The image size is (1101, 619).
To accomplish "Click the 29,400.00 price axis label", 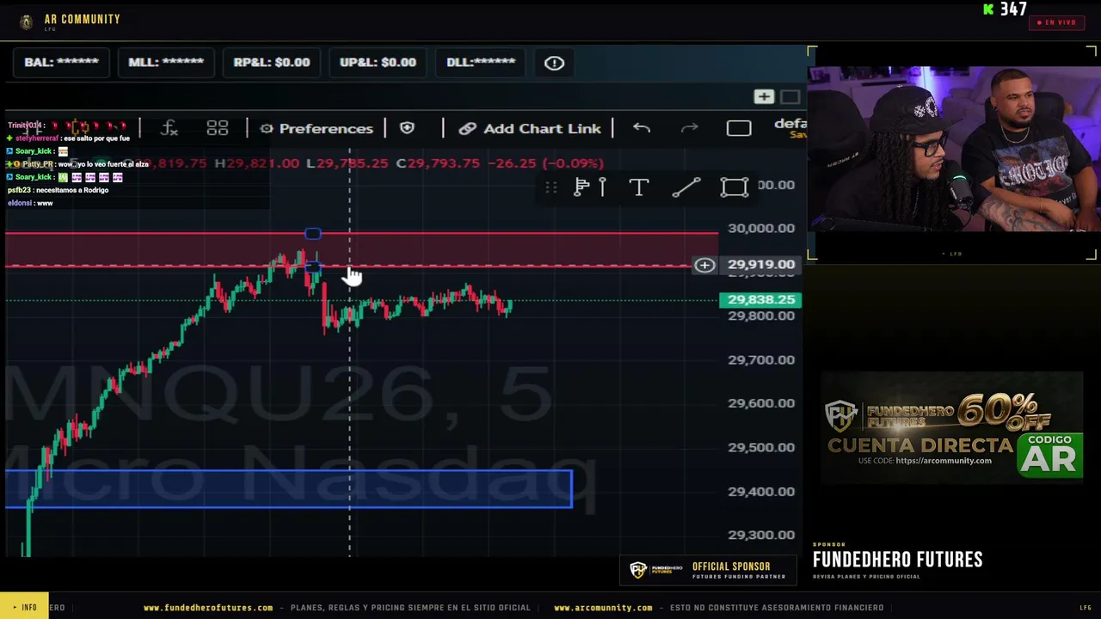I will point(761,492).
